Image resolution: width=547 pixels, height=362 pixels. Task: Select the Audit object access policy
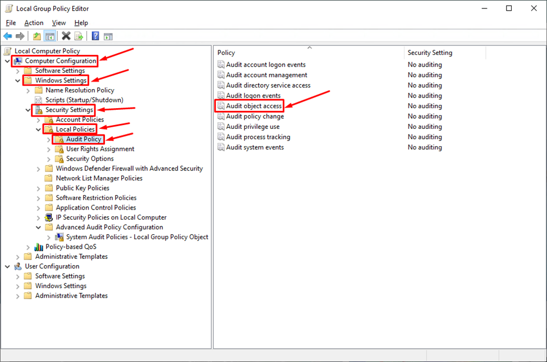click(x=254, y=106)
